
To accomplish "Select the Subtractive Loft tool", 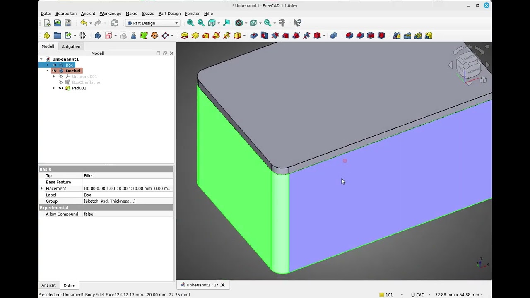I will 286,36.
